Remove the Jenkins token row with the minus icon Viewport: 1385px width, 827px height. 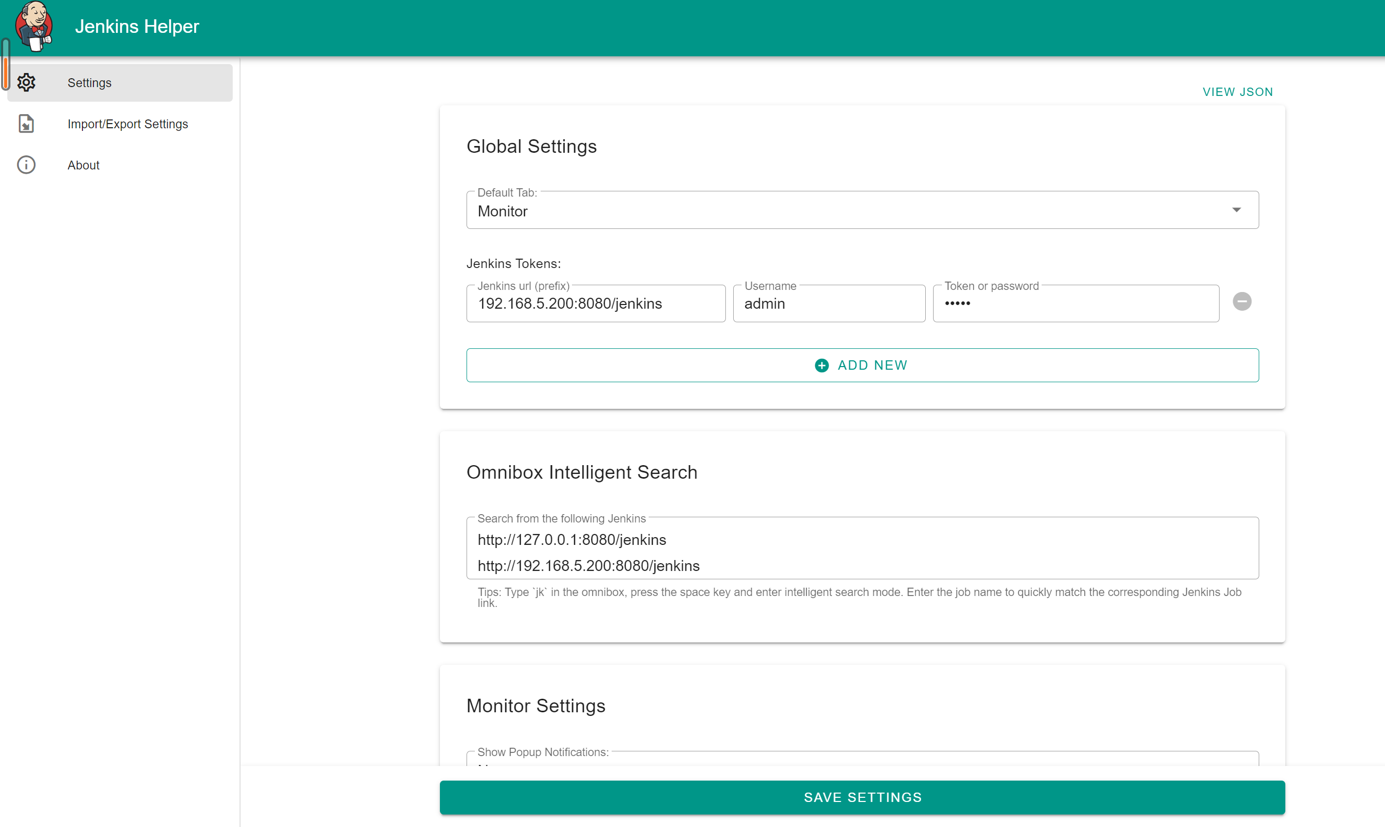click(x=1241, y=301)
